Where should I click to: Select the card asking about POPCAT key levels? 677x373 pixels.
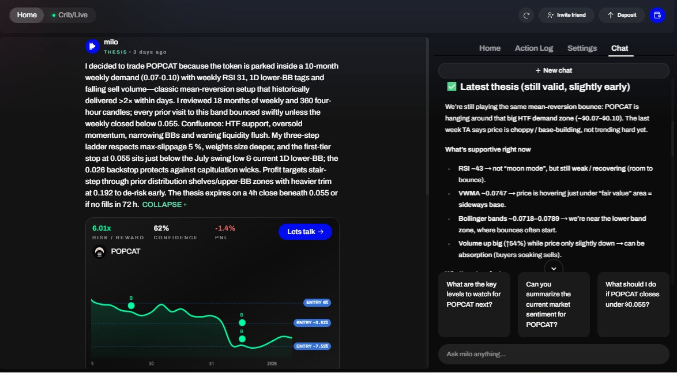point(474,304)
